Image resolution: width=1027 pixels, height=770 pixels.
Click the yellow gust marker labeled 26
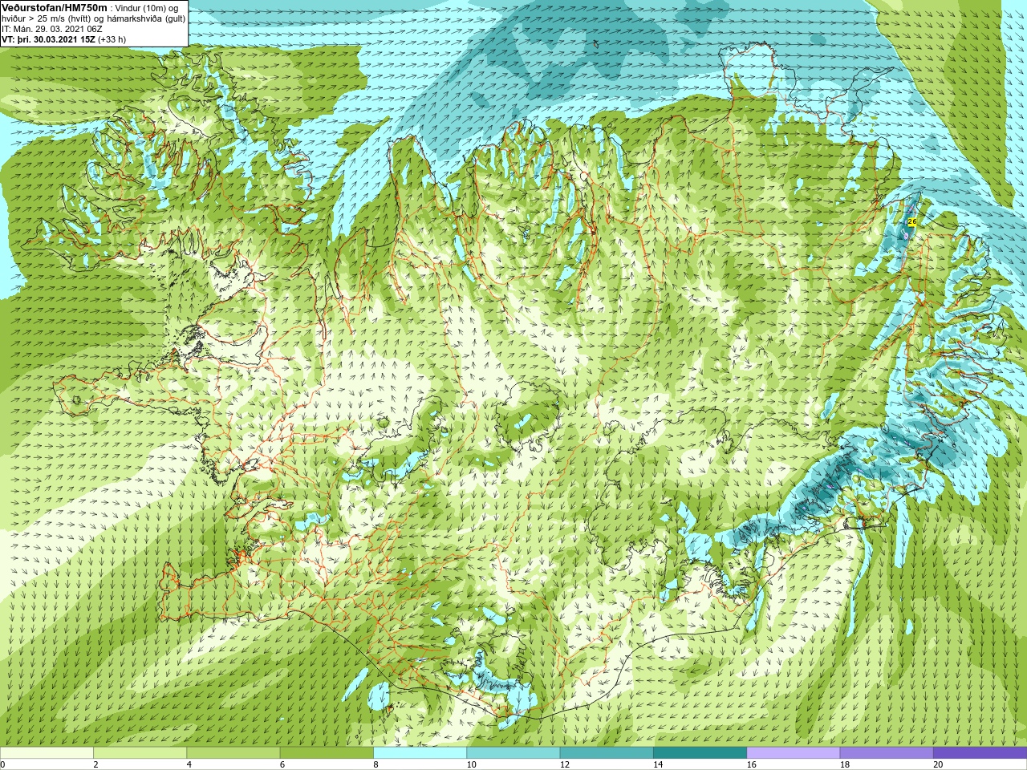click(x=911, y=221)
